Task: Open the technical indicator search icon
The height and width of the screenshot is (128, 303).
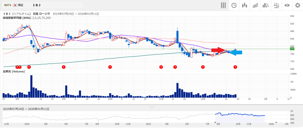Action: click(265, 5)
